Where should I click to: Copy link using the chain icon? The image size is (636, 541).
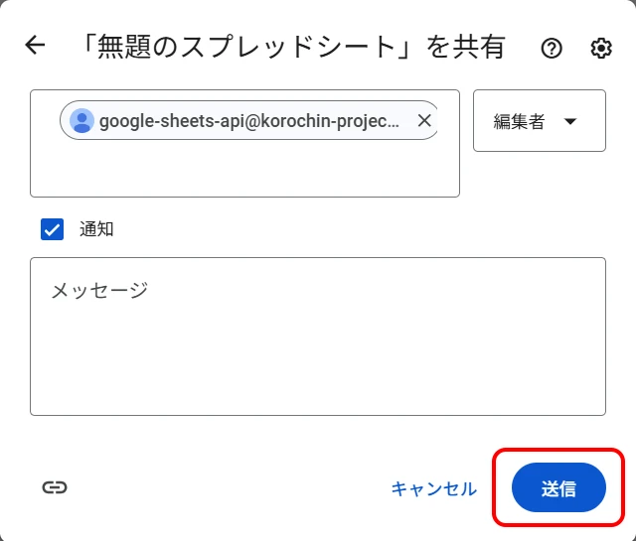click(55, 487)
